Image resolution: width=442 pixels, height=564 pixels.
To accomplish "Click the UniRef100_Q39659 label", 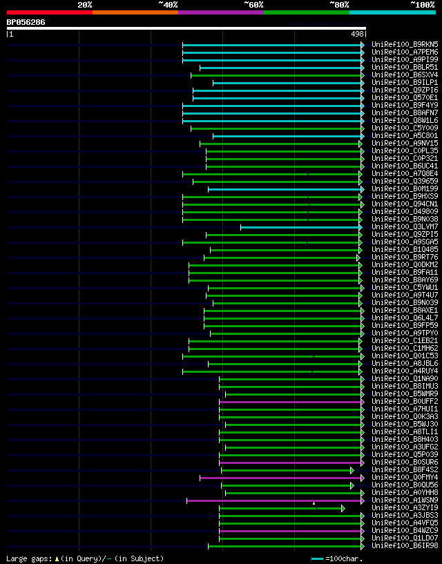I will (405, 181).
